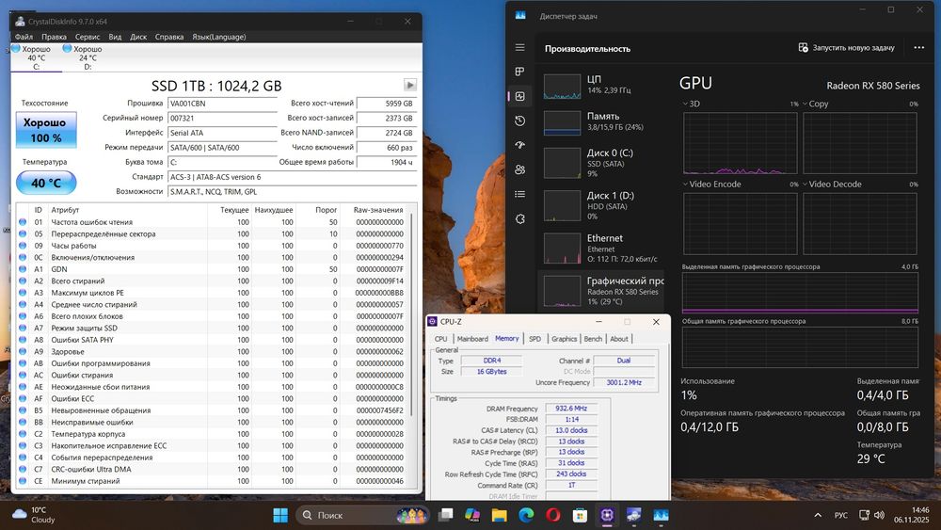
Task: Open Opera browser from the taskbar
Action: (553, 515)
